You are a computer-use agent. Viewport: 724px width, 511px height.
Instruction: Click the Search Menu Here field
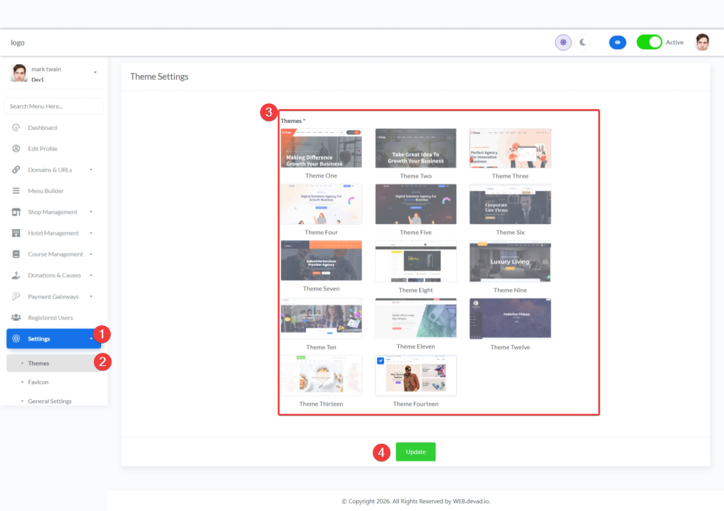(54, 106)
